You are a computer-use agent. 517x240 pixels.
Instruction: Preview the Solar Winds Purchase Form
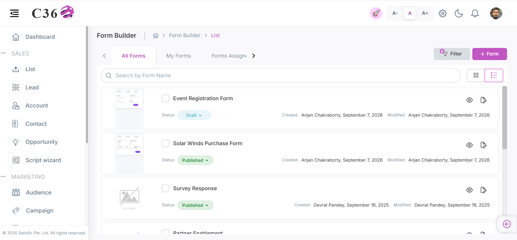(469, 145)
